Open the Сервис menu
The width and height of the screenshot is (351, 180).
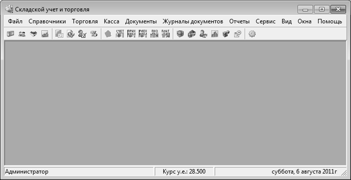pyautogui.click(x=266, y=22)
